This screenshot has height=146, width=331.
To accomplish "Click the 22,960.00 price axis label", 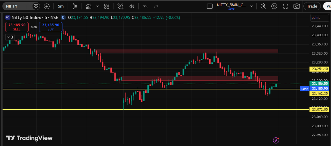I will [319, 135].
